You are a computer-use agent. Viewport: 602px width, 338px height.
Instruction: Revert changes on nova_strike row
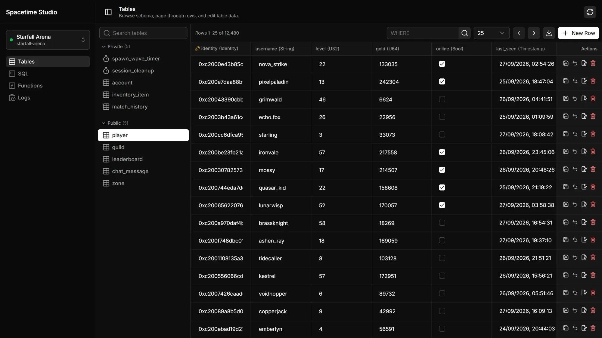click(x=575, y=63)
